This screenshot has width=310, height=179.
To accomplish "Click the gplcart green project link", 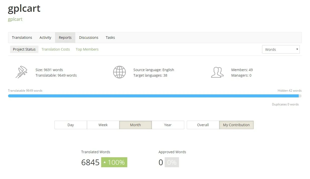I will [15, 19].
